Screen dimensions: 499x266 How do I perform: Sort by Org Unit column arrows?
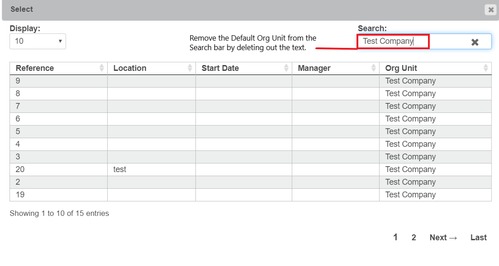coord(485,68)
